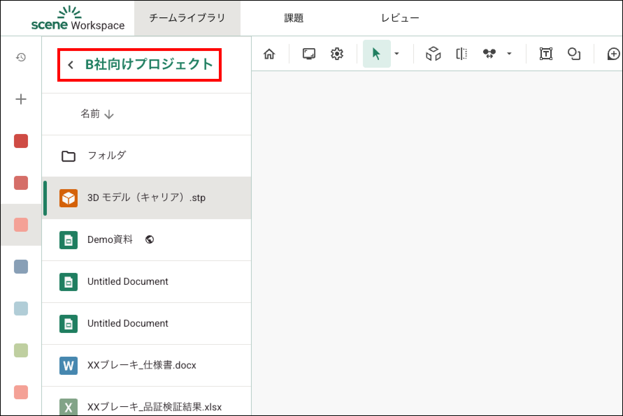Click the home view icon in toolbar
Screen dimensions: 623x416
pos(269,54)
